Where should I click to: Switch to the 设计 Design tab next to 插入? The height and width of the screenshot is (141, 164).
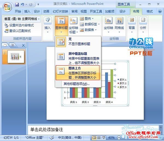[37, 11]
